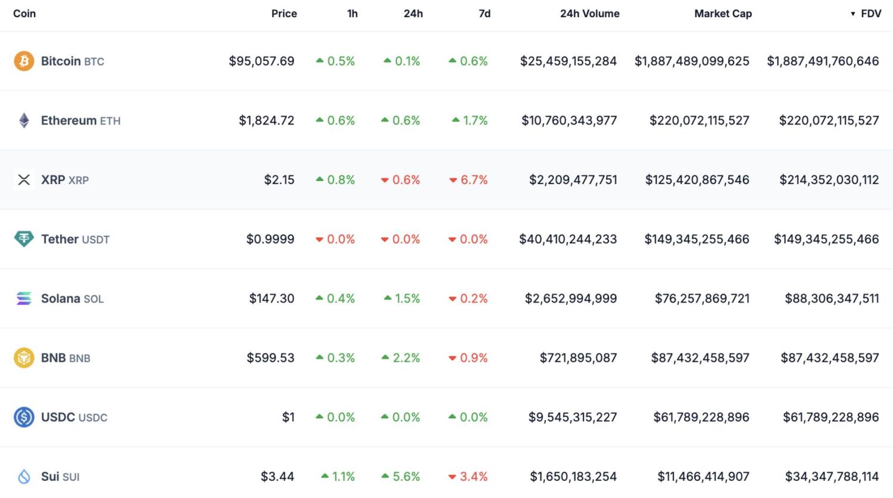
Task: Sort by Market Cap column header
Action: tap(723, 14)
